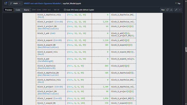187x105 pixels.
Task: Open the file tree side panel icon
Action: 6,3
